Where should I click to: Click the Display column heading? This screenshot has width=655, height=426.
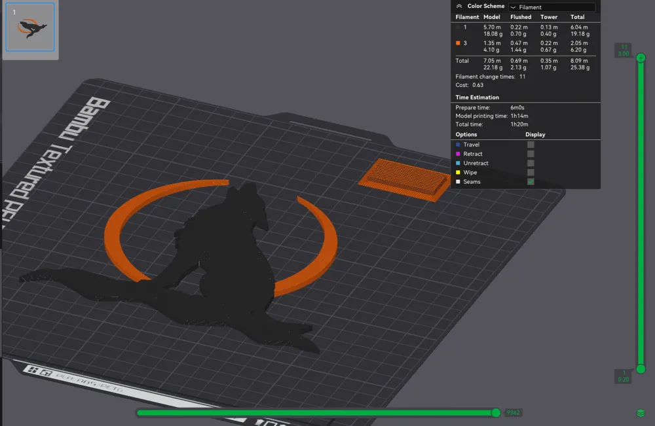[535, 134]
